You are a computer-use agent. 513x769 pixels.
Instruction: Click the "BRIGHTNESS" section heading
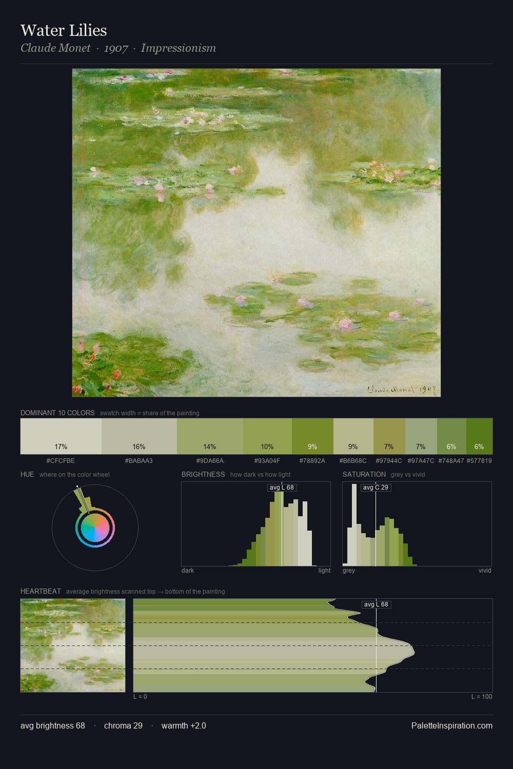click(203, 474)
